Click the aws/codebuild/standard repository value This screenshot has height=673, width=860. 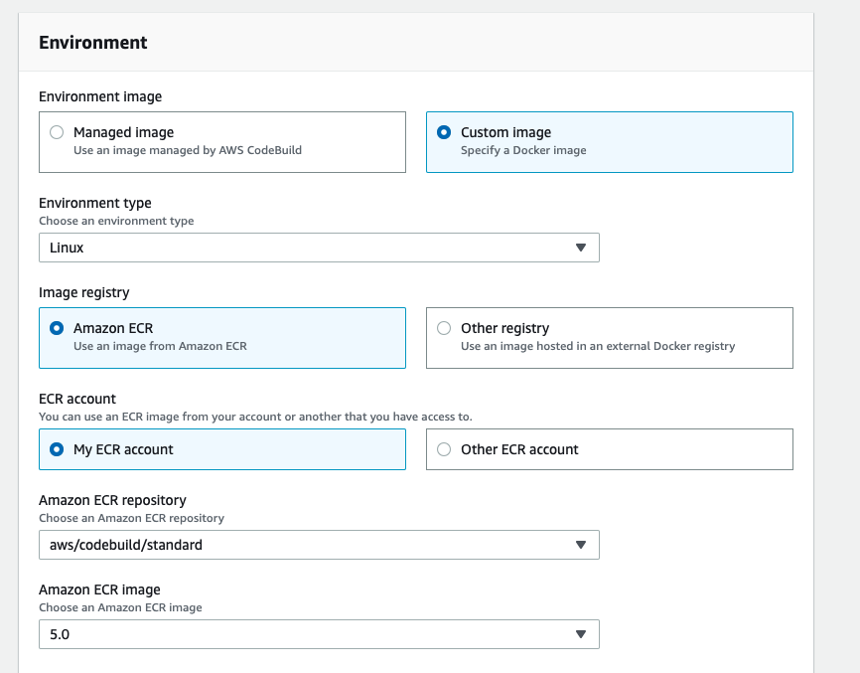tap(126, 545)
